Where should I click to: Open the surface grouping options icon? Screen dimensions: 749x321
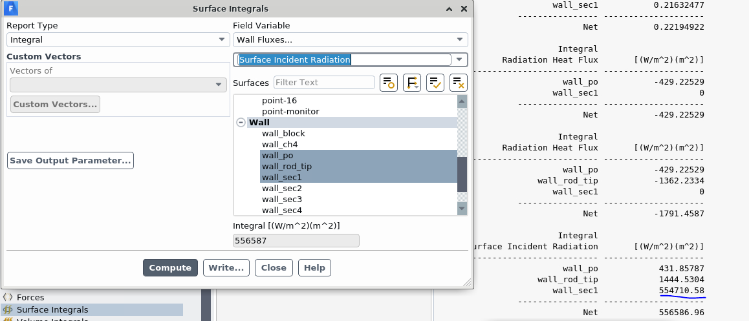(412, 83)
